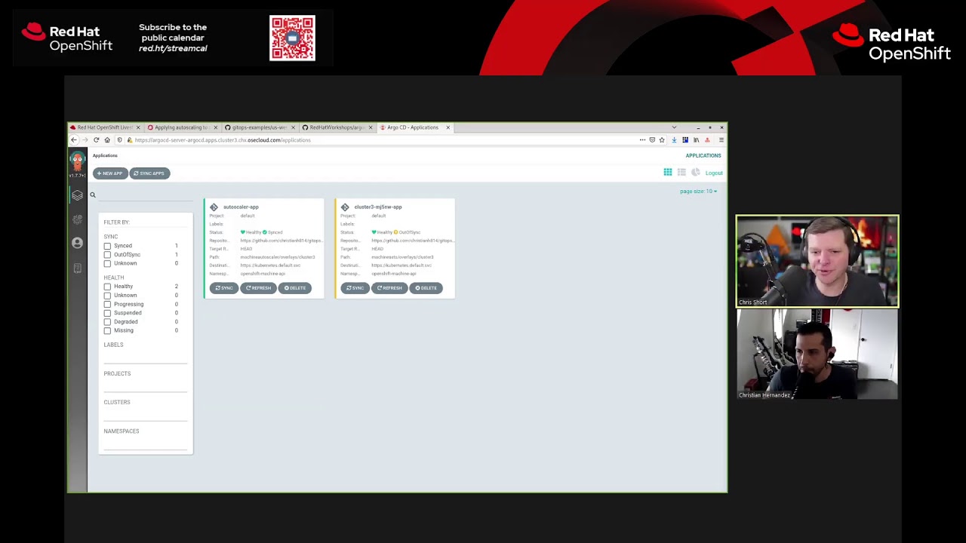Open the autoscaler-app title
Viewport: 966px width, 543px height.
[241, 207]
